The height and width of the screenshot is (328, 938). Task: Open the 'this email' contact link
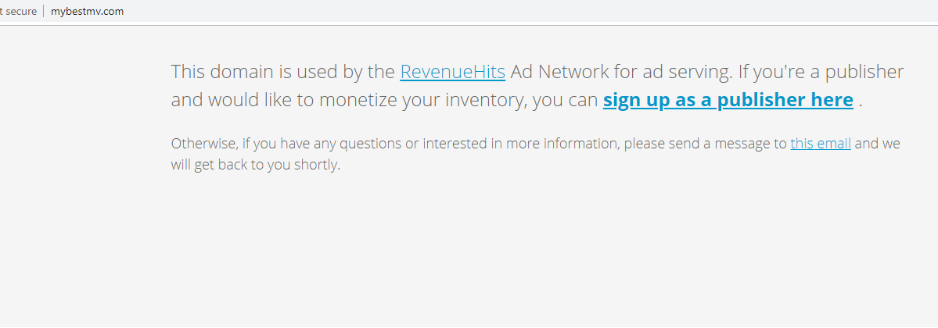pyautogui.click(x=820, y=144)
